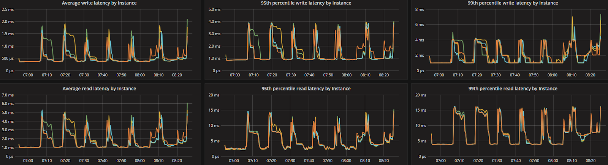Click the 6 ms label in 99th percentile write
This screenshot has height=165, width=608.
420,25
